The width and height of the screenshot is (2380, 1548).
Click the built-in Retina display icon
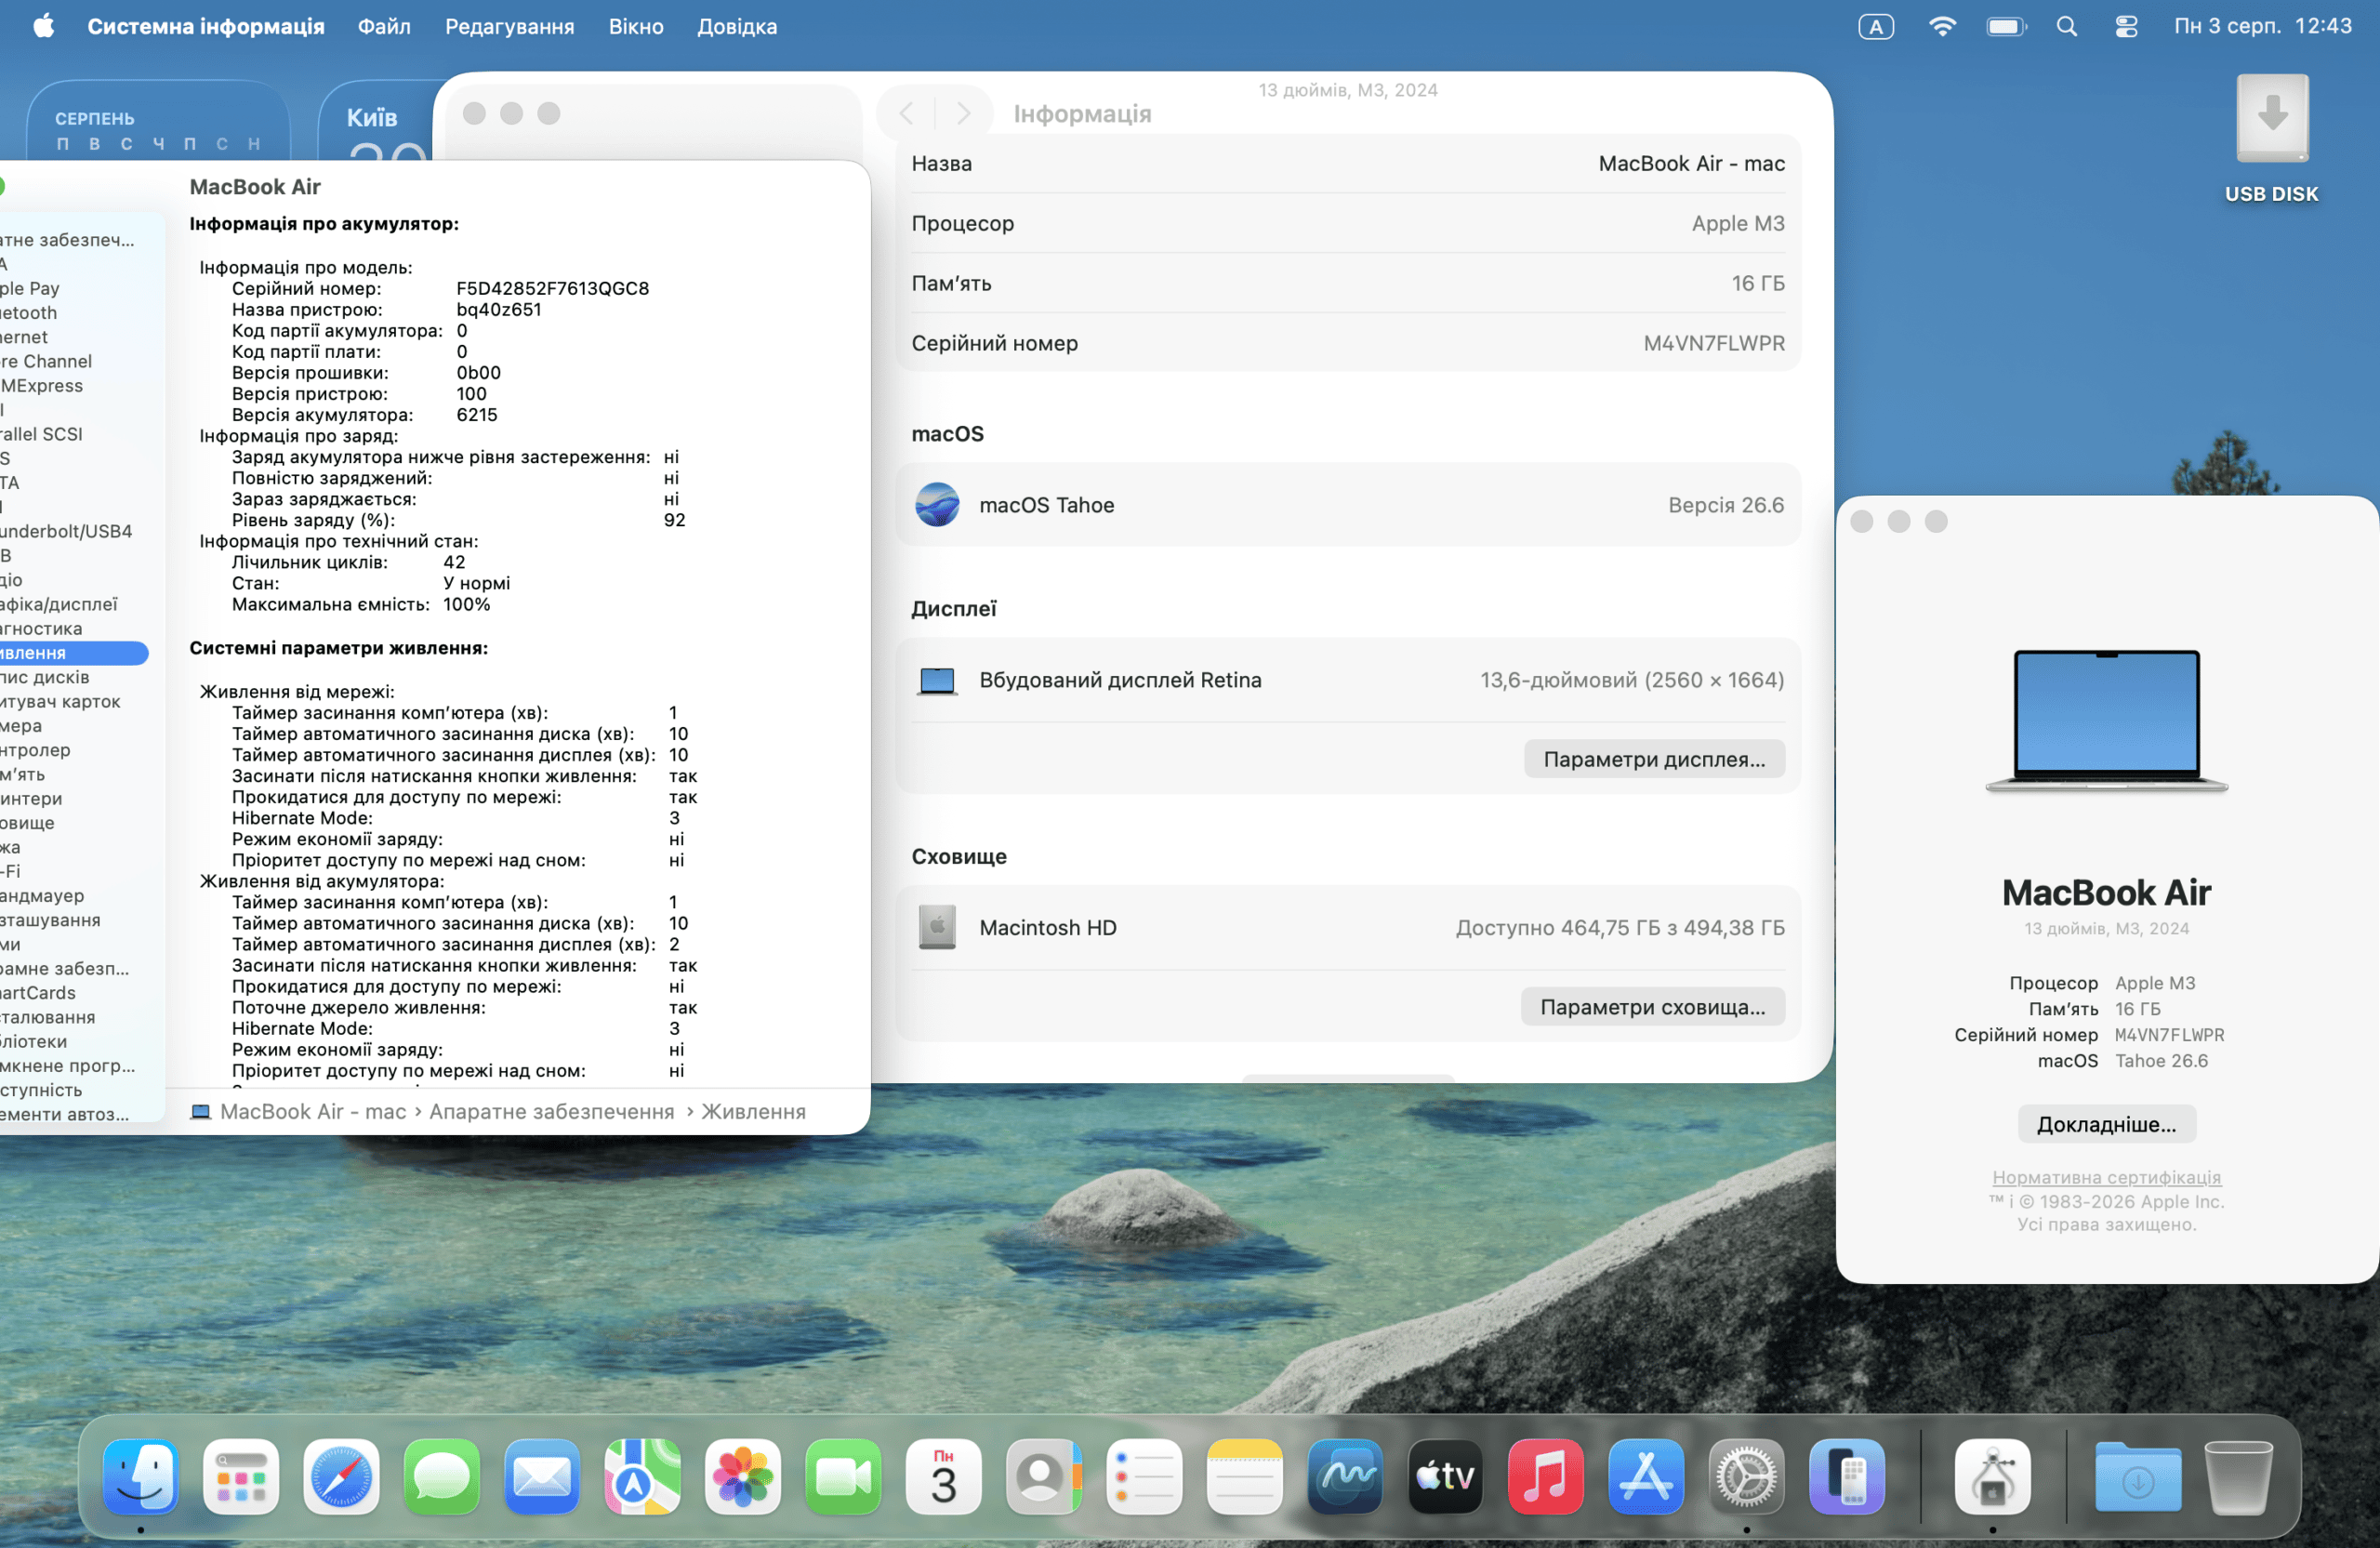pos(937,680)
